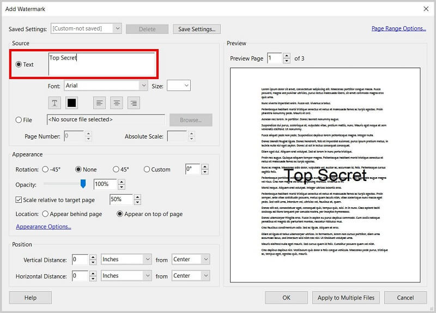Select Appear behind page
The image size is (436, 313).
pos(45,214)
